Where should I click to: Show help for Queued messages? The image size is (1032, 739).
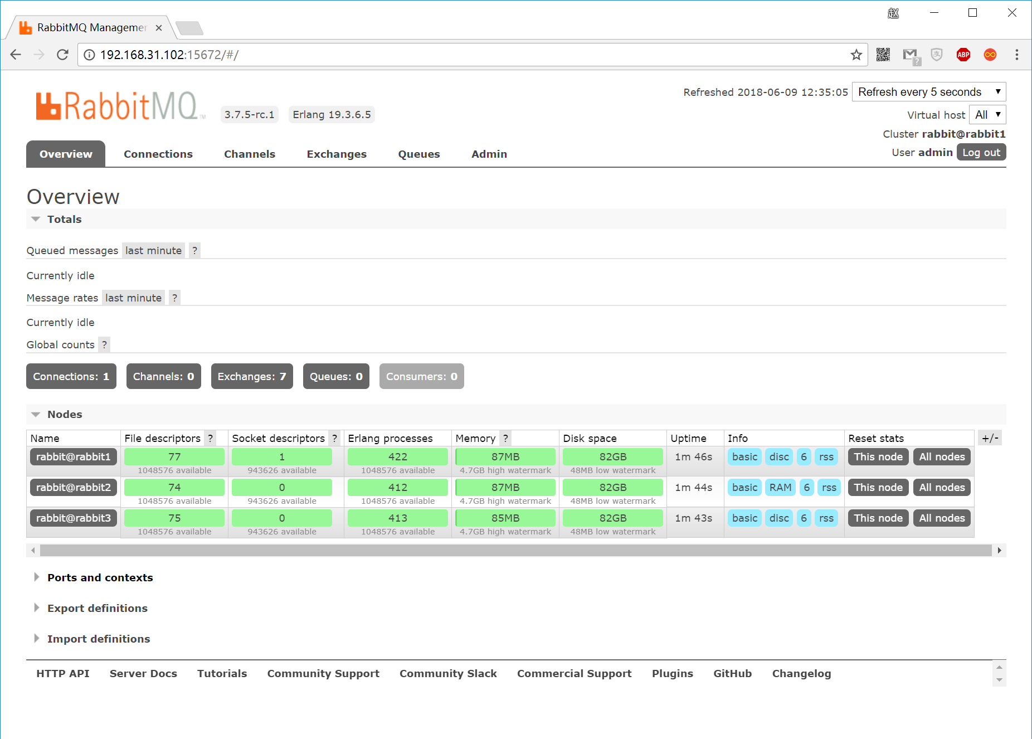194,250
